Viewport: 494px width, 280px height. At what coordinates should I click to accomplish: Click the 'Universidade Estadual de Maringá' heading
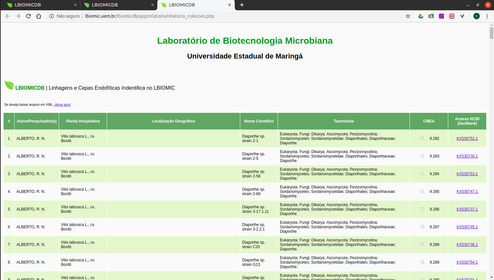[245, 56]
